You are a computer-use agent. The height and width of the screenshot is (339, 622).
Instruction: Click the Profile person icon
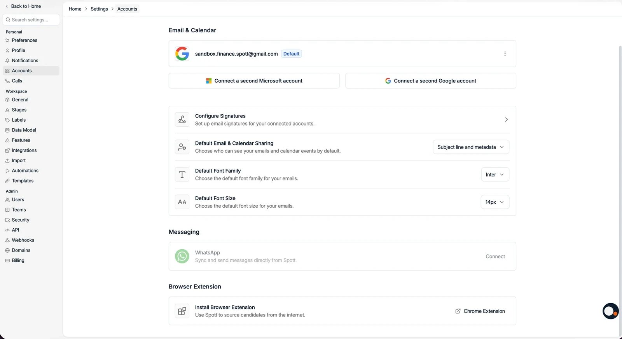[x=7, y=51]
